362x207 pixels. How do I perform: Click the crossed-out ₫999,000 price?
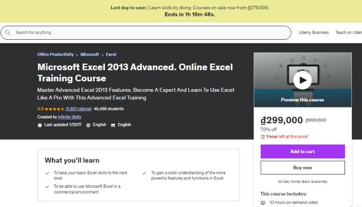(316, 120)
